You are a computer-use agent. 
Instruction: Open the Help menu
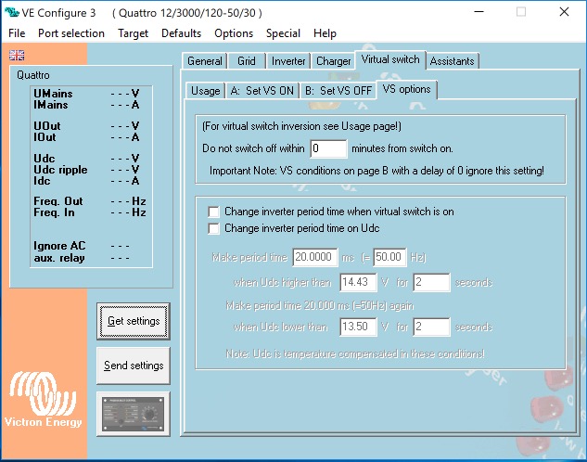[325, 32]
